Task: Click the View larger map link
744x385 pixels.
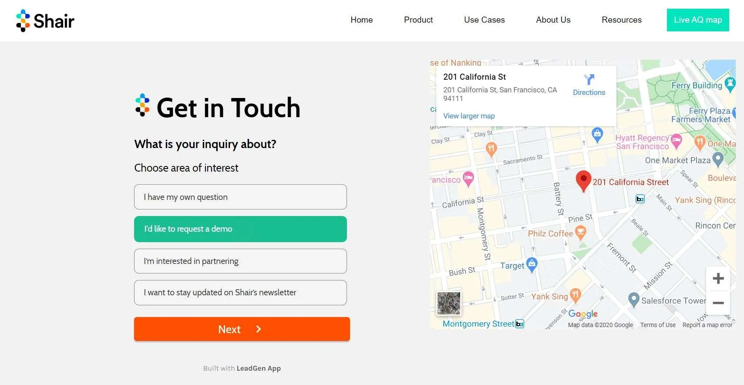Action: (469, 116)
